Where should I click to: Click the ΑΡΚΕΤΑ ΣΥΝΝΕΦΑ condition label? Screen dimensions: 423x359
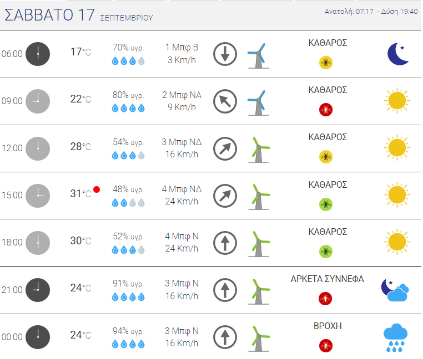click(x=327, y=279)
